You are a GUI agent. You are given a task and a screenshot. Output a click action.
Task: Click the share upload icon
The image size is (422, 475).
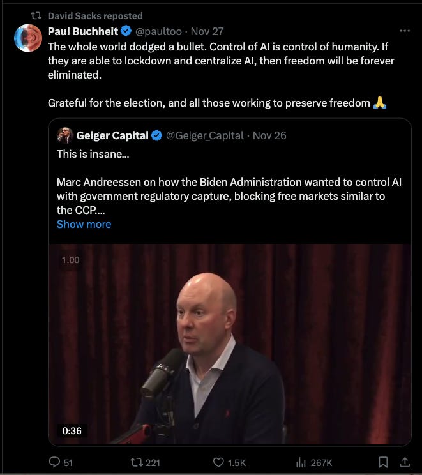pyautogui.click(x=403, y=462)
